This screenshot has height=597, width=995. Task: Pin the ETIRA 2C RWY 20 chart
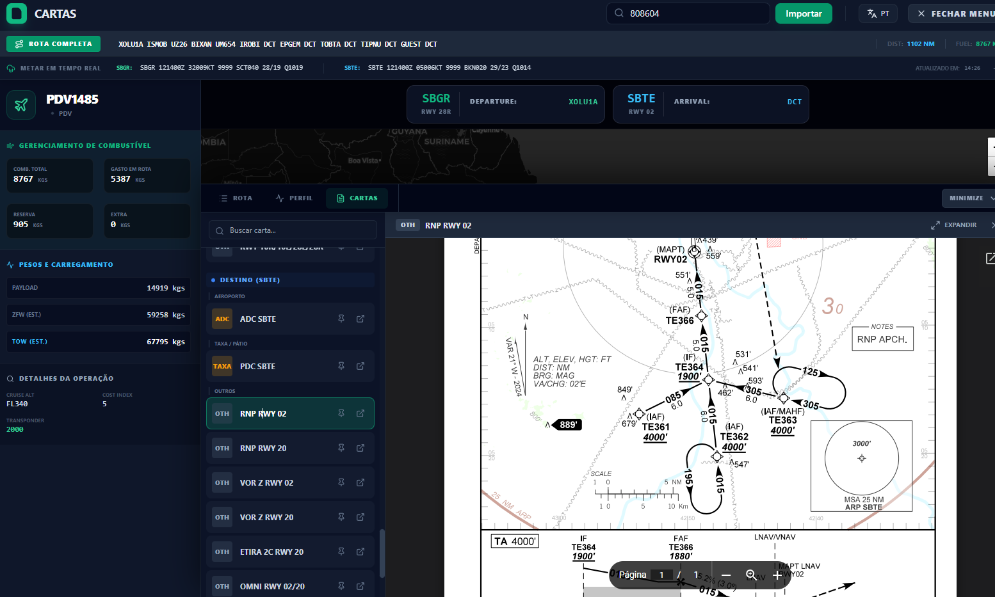341,552
